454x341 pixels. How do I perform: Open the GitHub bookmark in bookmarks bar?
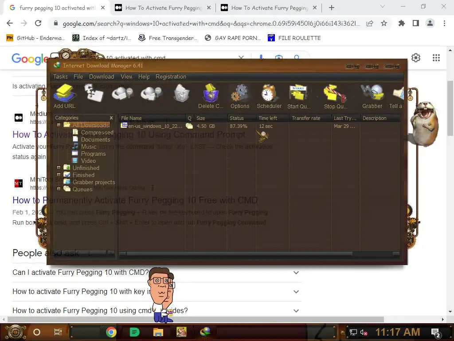click(35, 38)
